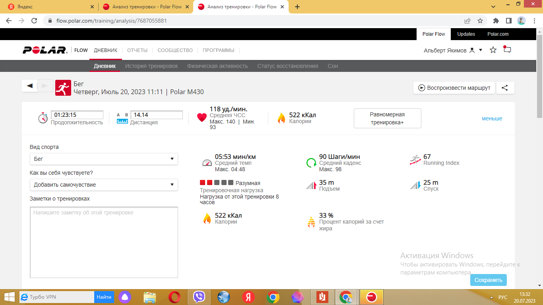The image size is (543, 305).
Task: Click the lower calories flame icon
Action: pyautogui.click(x=207, y=218)
